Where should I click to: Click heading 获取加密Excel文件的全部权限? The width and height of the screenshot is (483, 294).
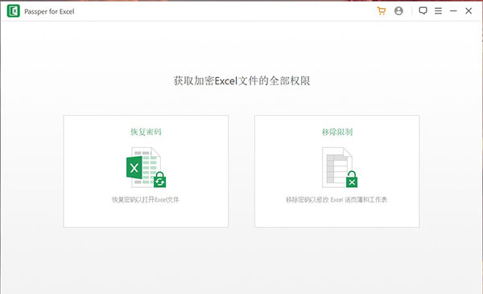(242, 81)
